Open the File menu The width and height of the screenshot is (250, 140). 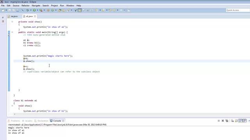coord(3,5)
